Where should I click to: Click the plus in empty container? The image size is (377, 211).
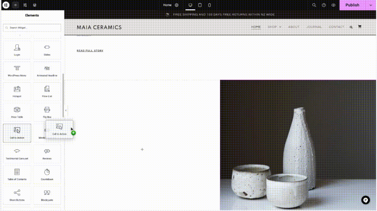pos(142,149)
